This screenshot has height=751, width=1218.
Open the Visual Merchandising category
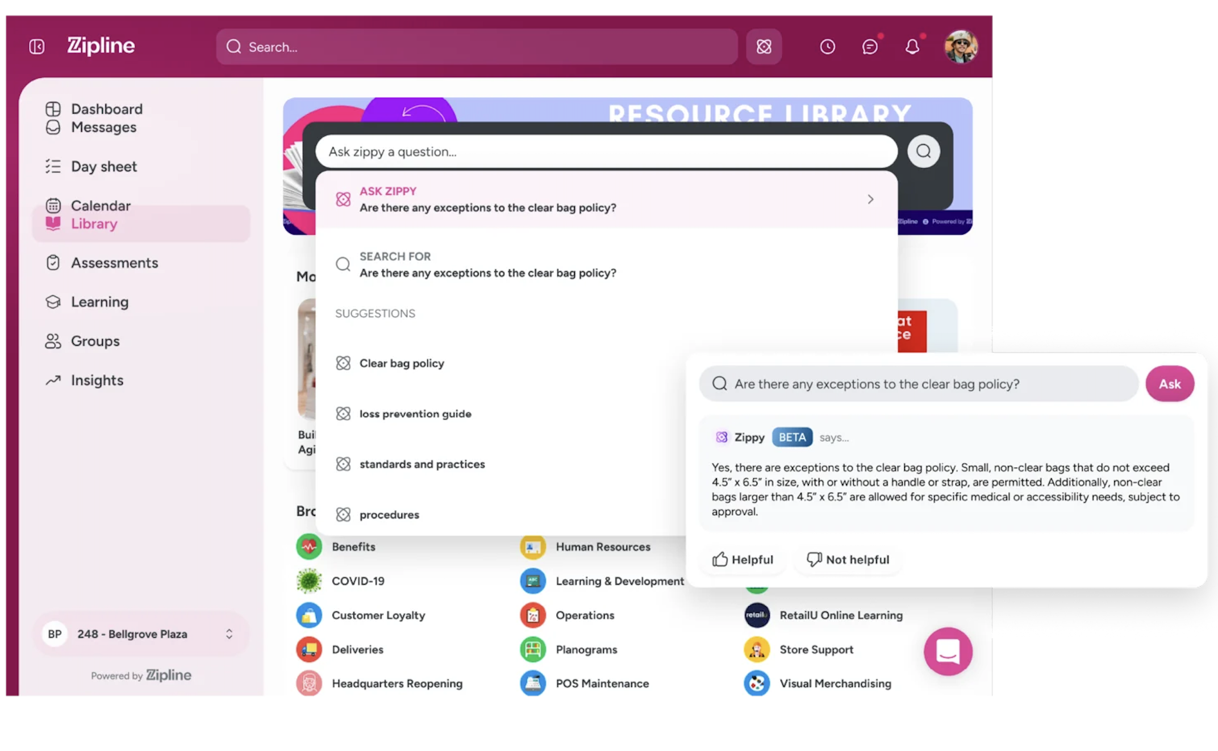pos(835,683)
